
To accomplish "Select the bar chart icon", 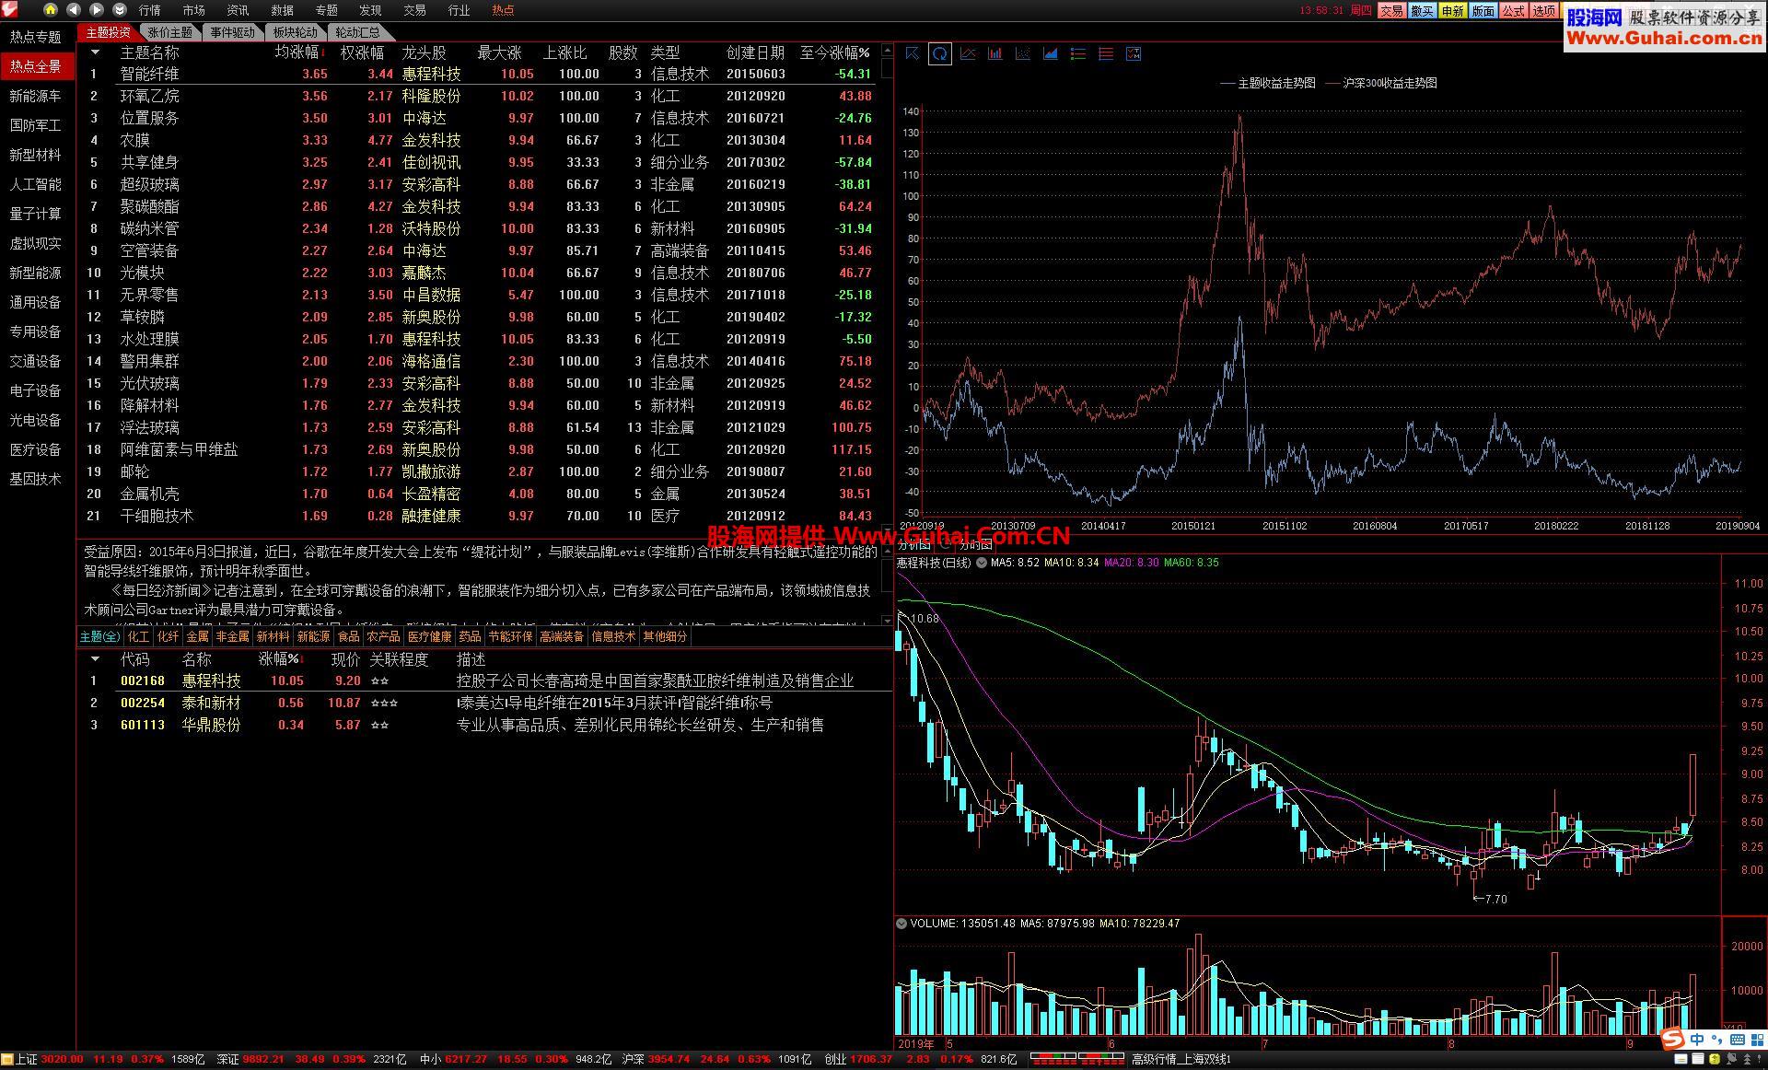I will point(995,53).
